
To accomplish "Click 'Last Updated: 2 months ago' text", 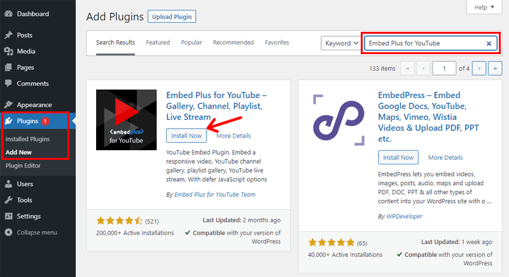I will (242, 220).
